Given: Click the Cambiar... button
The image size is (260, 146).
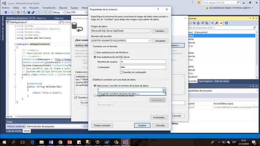Looking at the screenshot, I should click(160, 31).
